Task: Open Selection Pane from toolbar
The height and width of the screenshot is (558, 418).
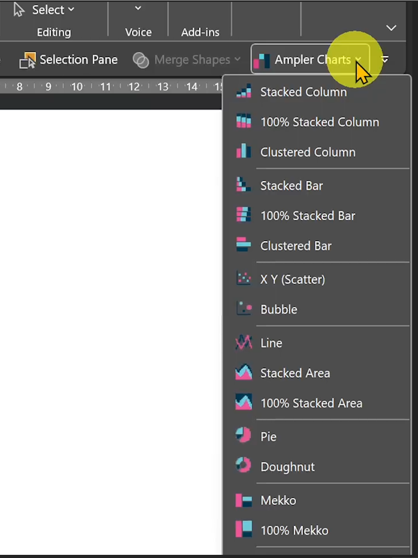Action: point(68,59)
